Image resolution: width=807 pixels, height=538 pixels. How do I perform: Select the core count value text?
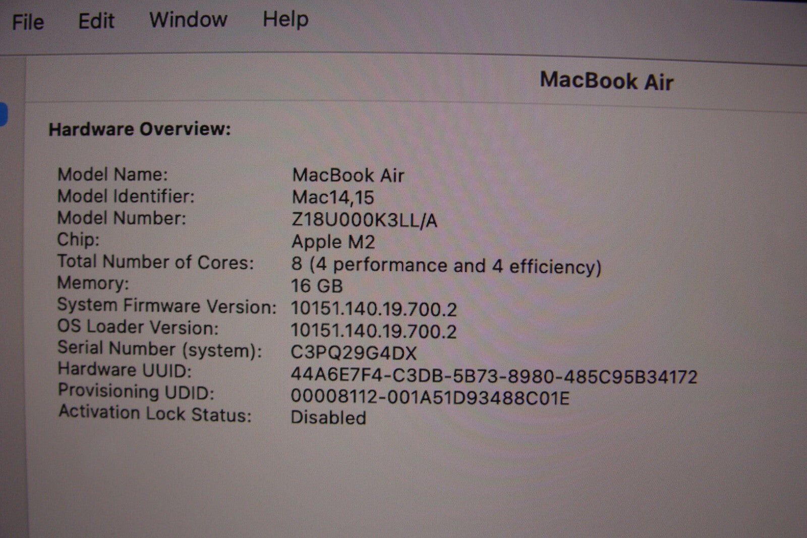coord(446,265)
